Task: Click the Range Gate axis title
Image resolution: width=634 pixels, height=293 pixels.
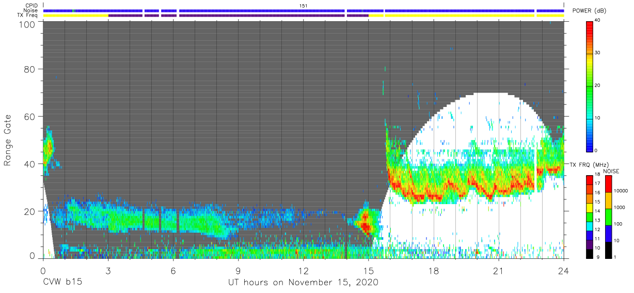Action: pyautogui.click(x=8, y=141)
